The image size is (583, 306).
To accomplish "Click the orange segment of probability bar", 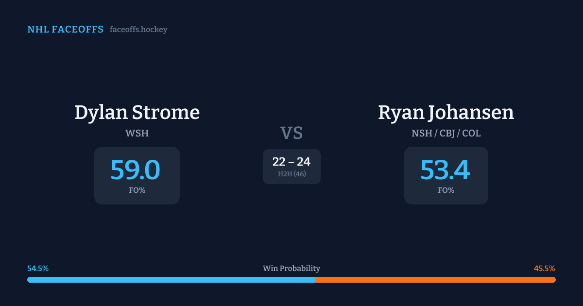I will [x=437, y=280].
